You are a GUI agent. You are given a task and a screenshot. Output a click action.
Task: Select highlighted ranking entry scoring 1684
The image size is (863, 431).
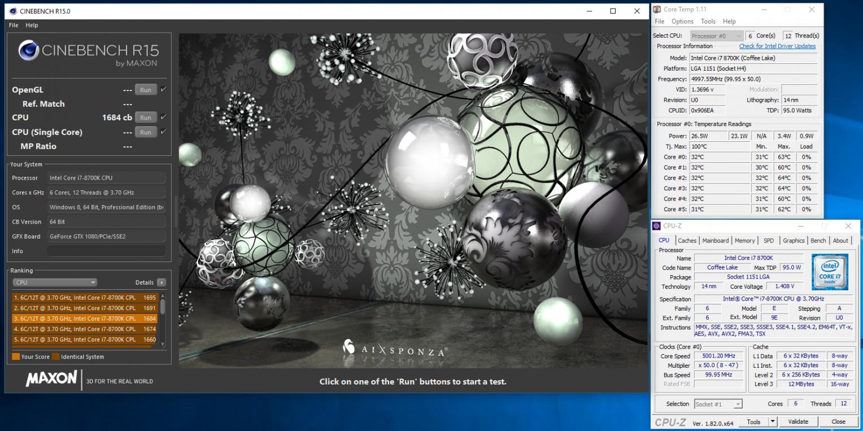pos(85,319)
